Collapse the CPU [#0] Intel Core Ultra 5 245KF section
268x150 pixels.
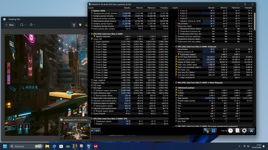click(x=89, y=34)
